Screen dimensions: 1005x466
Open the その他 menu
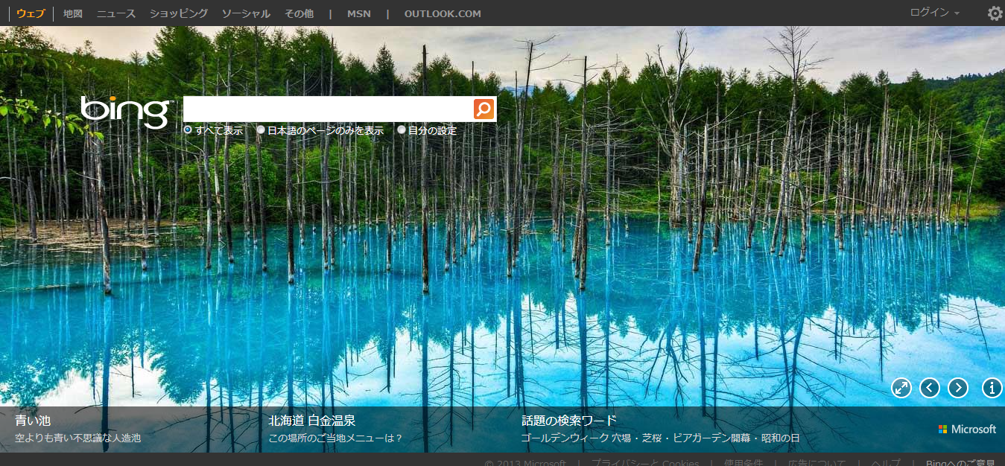[299, 13]
